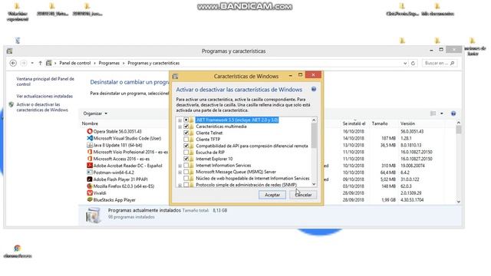Click Aceptar button in dialog
This screenshot has height=276, width=491.
(x=272, y=195)
